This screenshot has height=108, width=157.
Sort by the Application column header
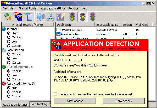tap(75, 25)
